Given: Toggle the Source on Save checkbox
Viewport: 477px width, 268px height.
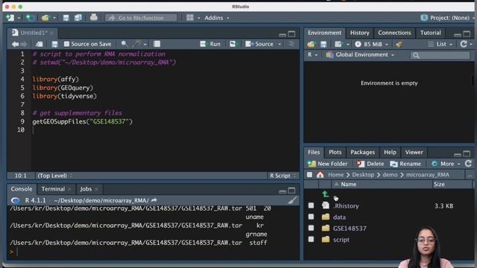Looking at the screenshot, I should (x=66, y=44).
